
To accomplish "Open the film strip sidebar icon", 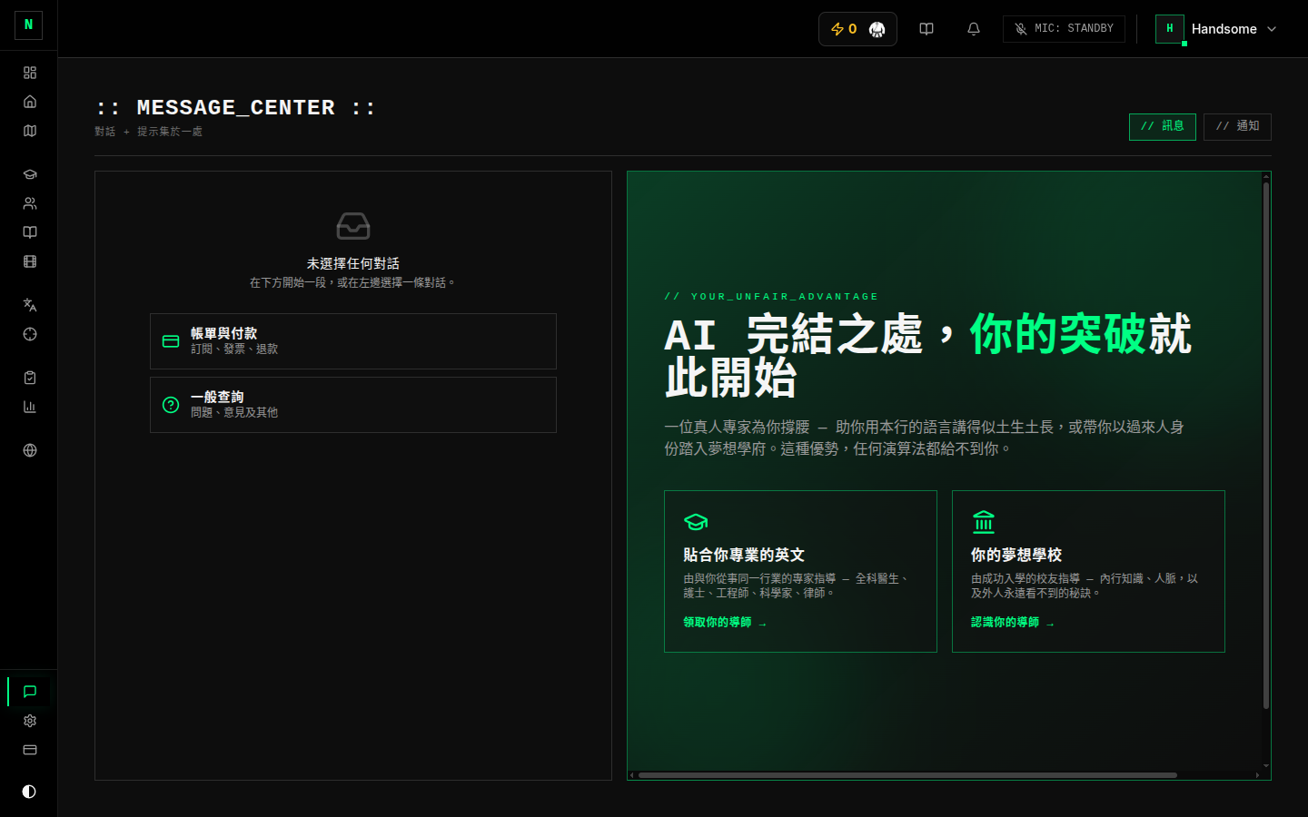I will point(30,261).
